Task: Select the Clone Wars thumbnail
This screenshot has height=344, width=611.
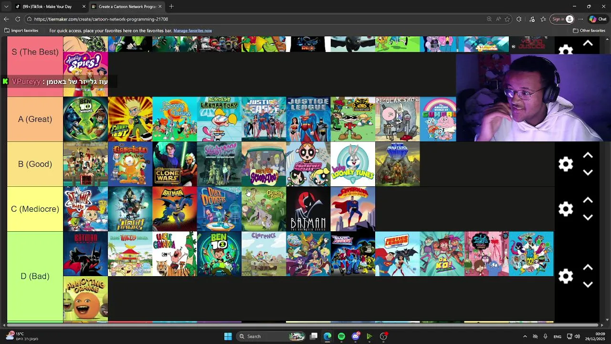Action: pyautogui.click(x=175, y=164)
